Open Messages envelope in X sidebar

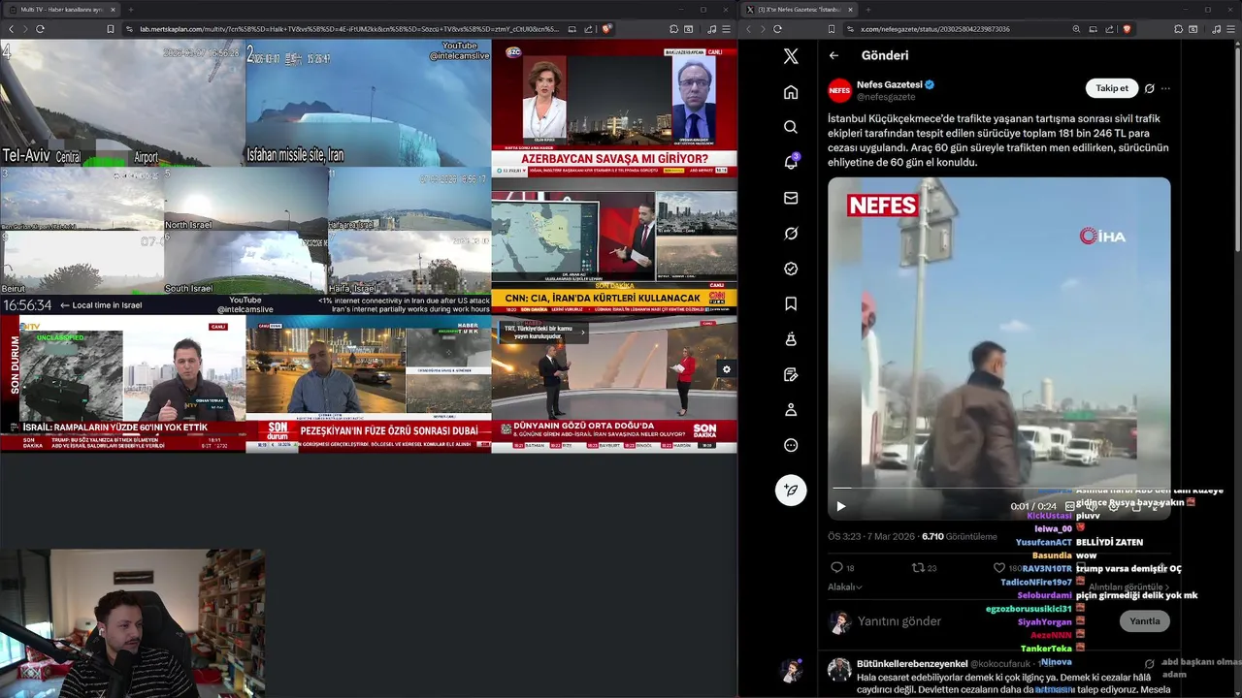pyautogui.click(x=791, y=198)
